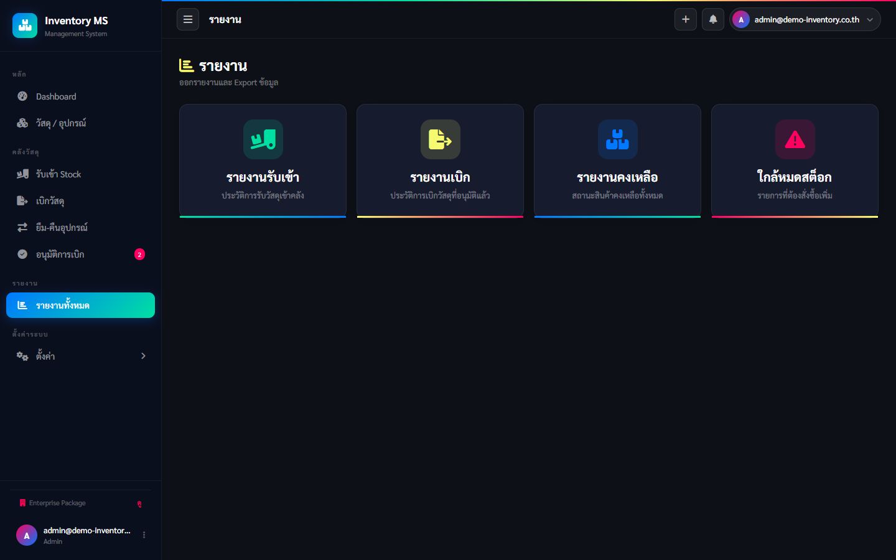Click Admin role label in sidebar
This screenshot has width=896, height=560.
click(x=53, y=541)
